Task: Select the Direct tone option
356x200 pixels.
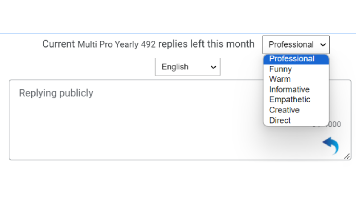Action: tap(280, 120)
